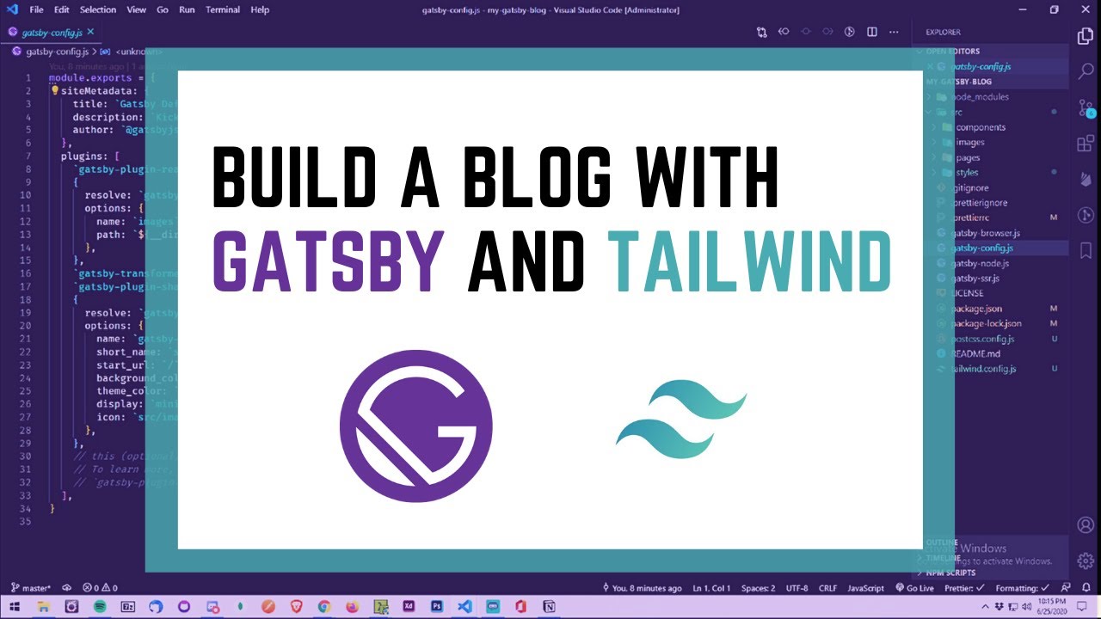Open the More Actions ellipsis in editor toolbar
This screenshot has height=619, width=1101.
click(x=895, y=32)
